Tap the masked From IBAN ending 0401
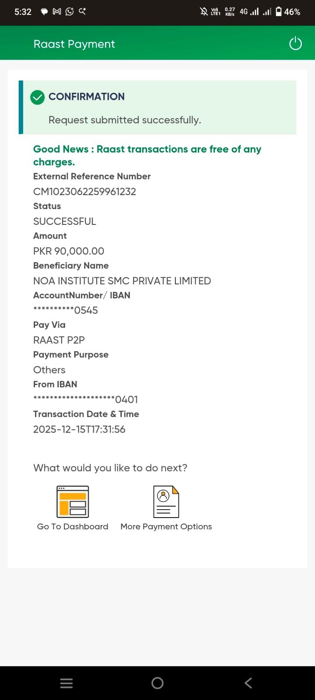315x700 pixels. [86, 399]
